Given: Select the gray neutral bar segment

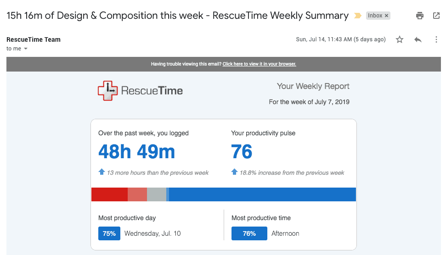Looking at the screenshot, I should pos(156,194).
